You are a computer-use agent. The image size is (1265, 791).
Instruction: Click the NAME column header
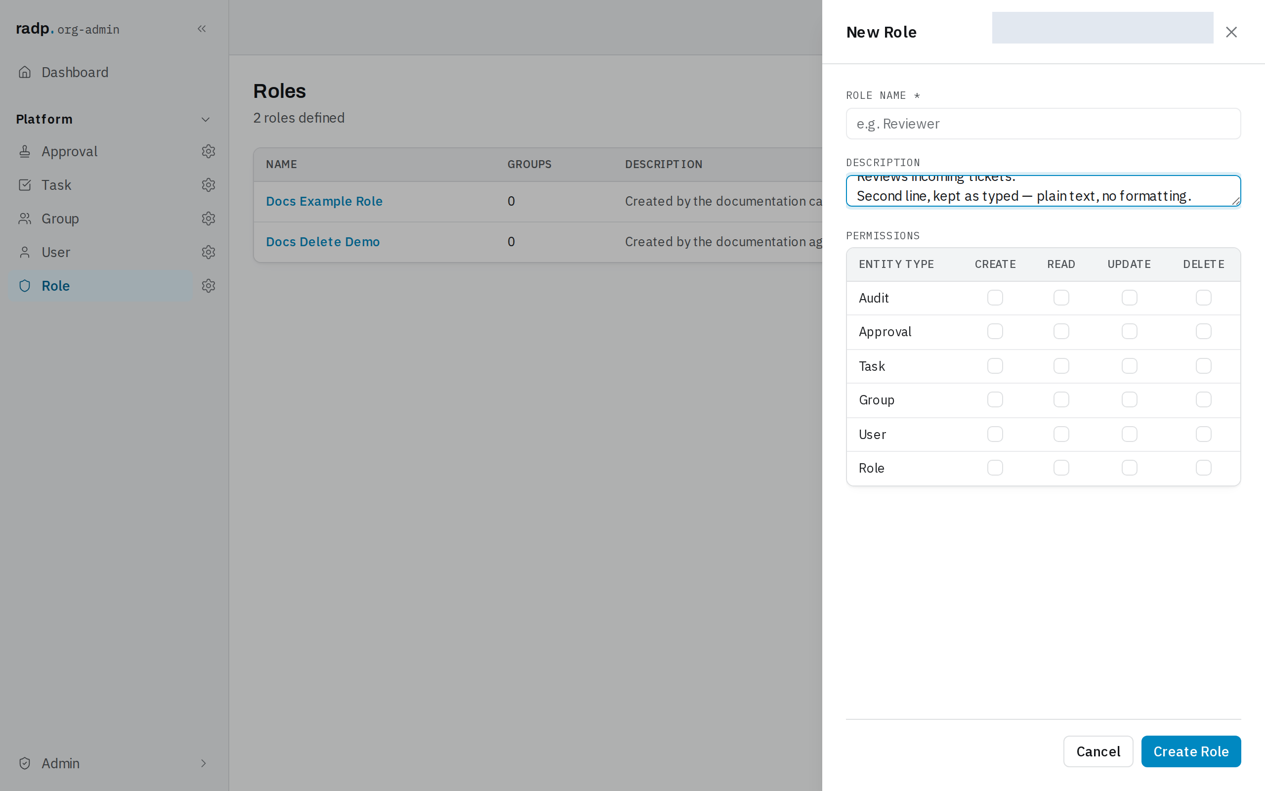point(281,164)
